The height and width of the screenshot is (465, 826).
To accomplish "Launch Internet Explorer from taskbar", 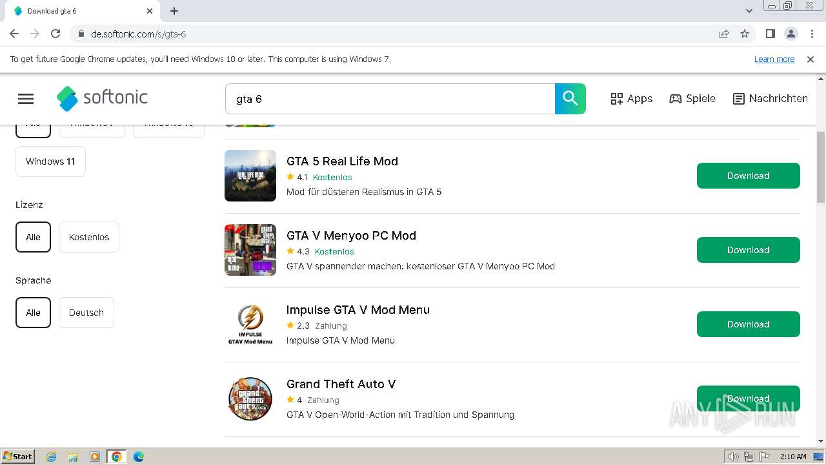I will pos(52,457).
